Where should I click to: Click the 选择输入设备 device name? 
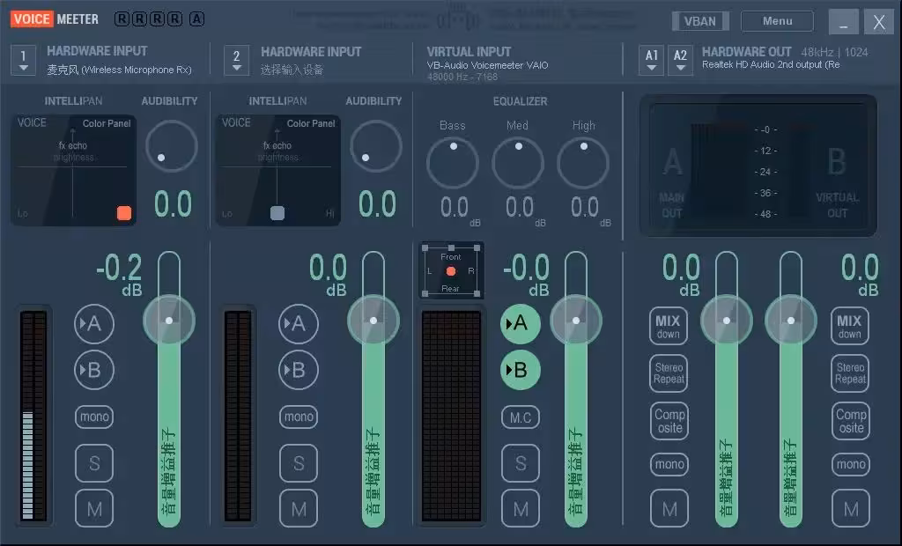(x=292, y=70)
